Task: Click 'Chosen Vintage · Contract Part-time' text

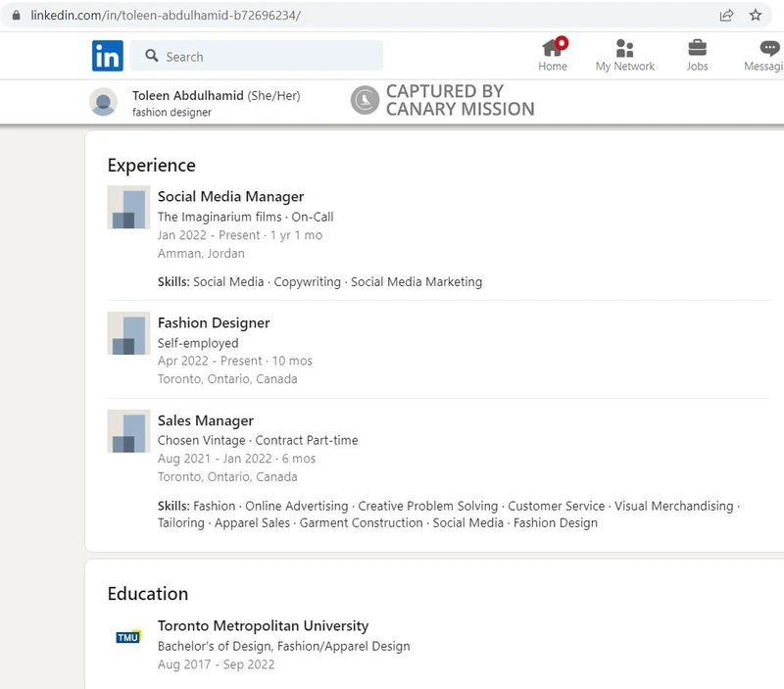Action: point(258,440)
